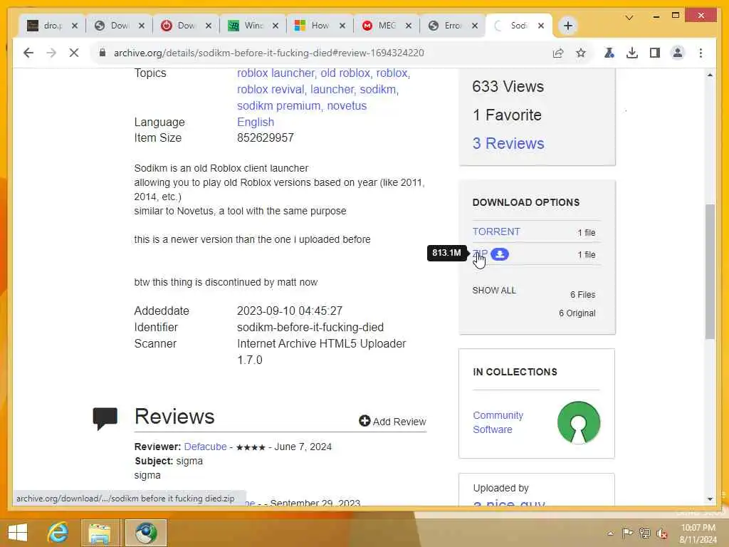Open Windows Start menu

point(18,533)
